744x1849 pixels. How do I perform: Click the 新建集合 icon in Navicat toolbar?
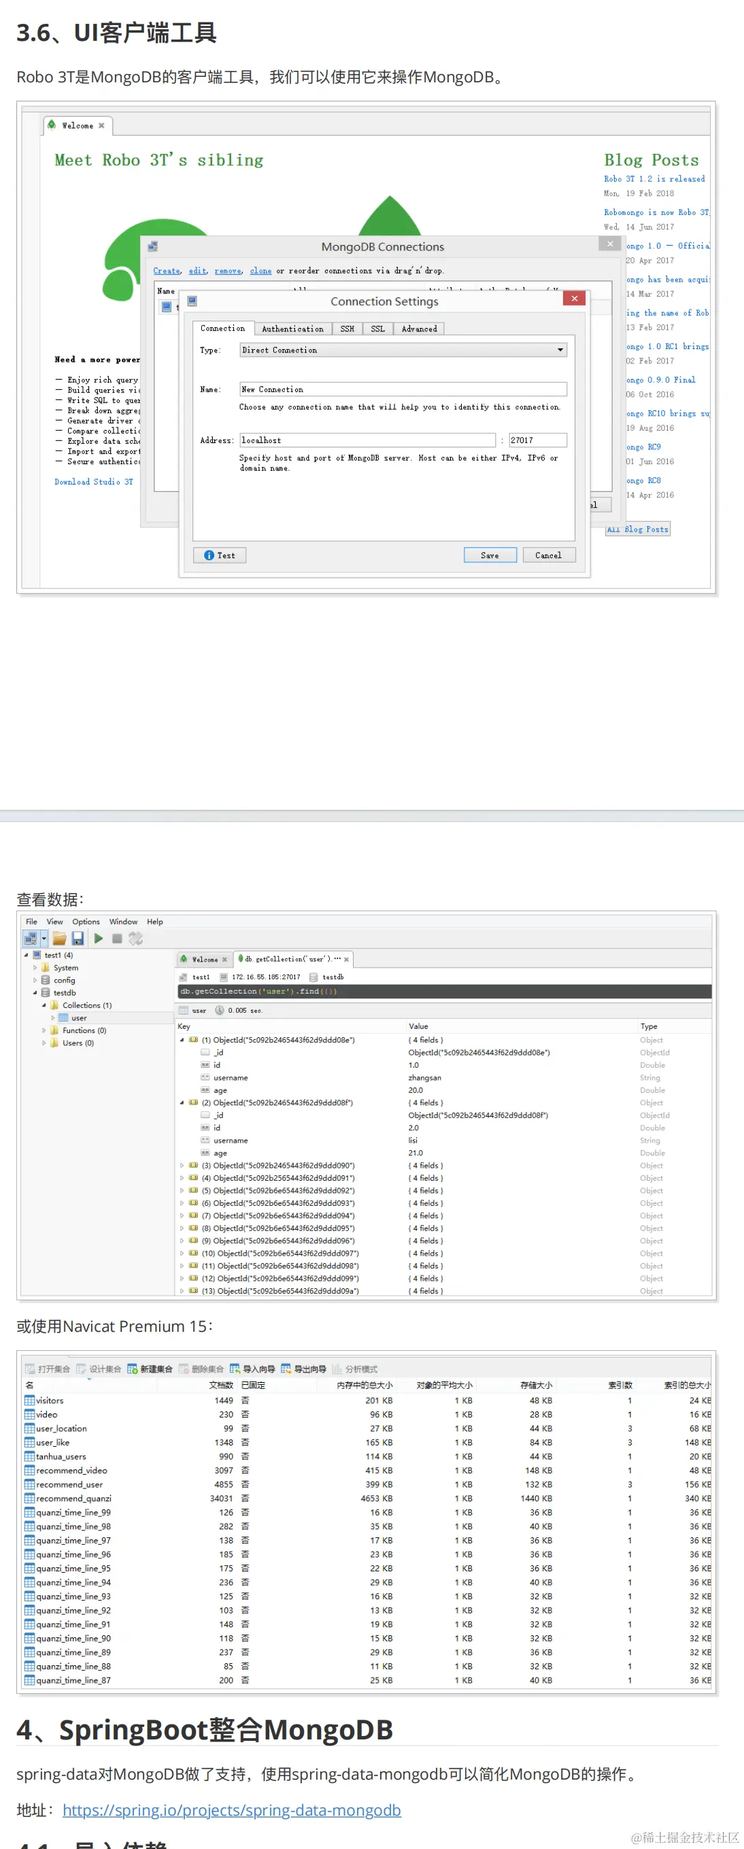[x=133, y=1369]
